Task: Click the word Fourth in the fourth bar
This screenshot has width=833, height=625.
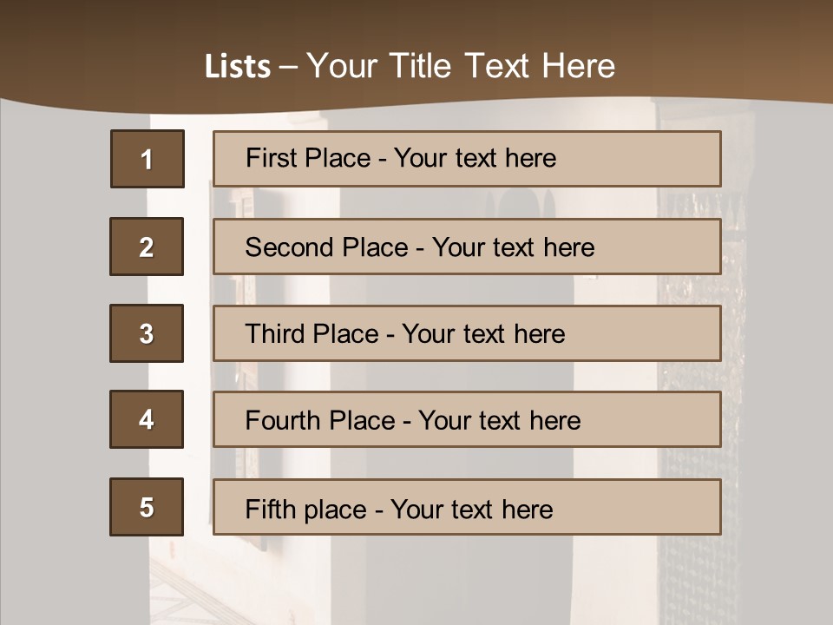Action: pos(283,421)
